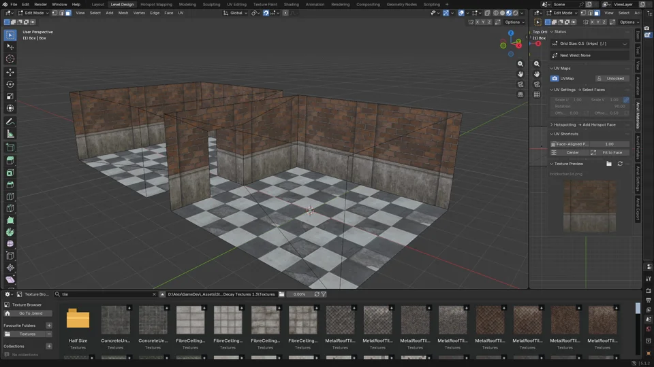Open the Render menu
654x367 pixels.
(40, 4)
